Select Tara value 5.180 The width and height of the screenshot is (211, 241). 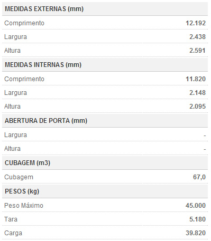tap(197, 219)
